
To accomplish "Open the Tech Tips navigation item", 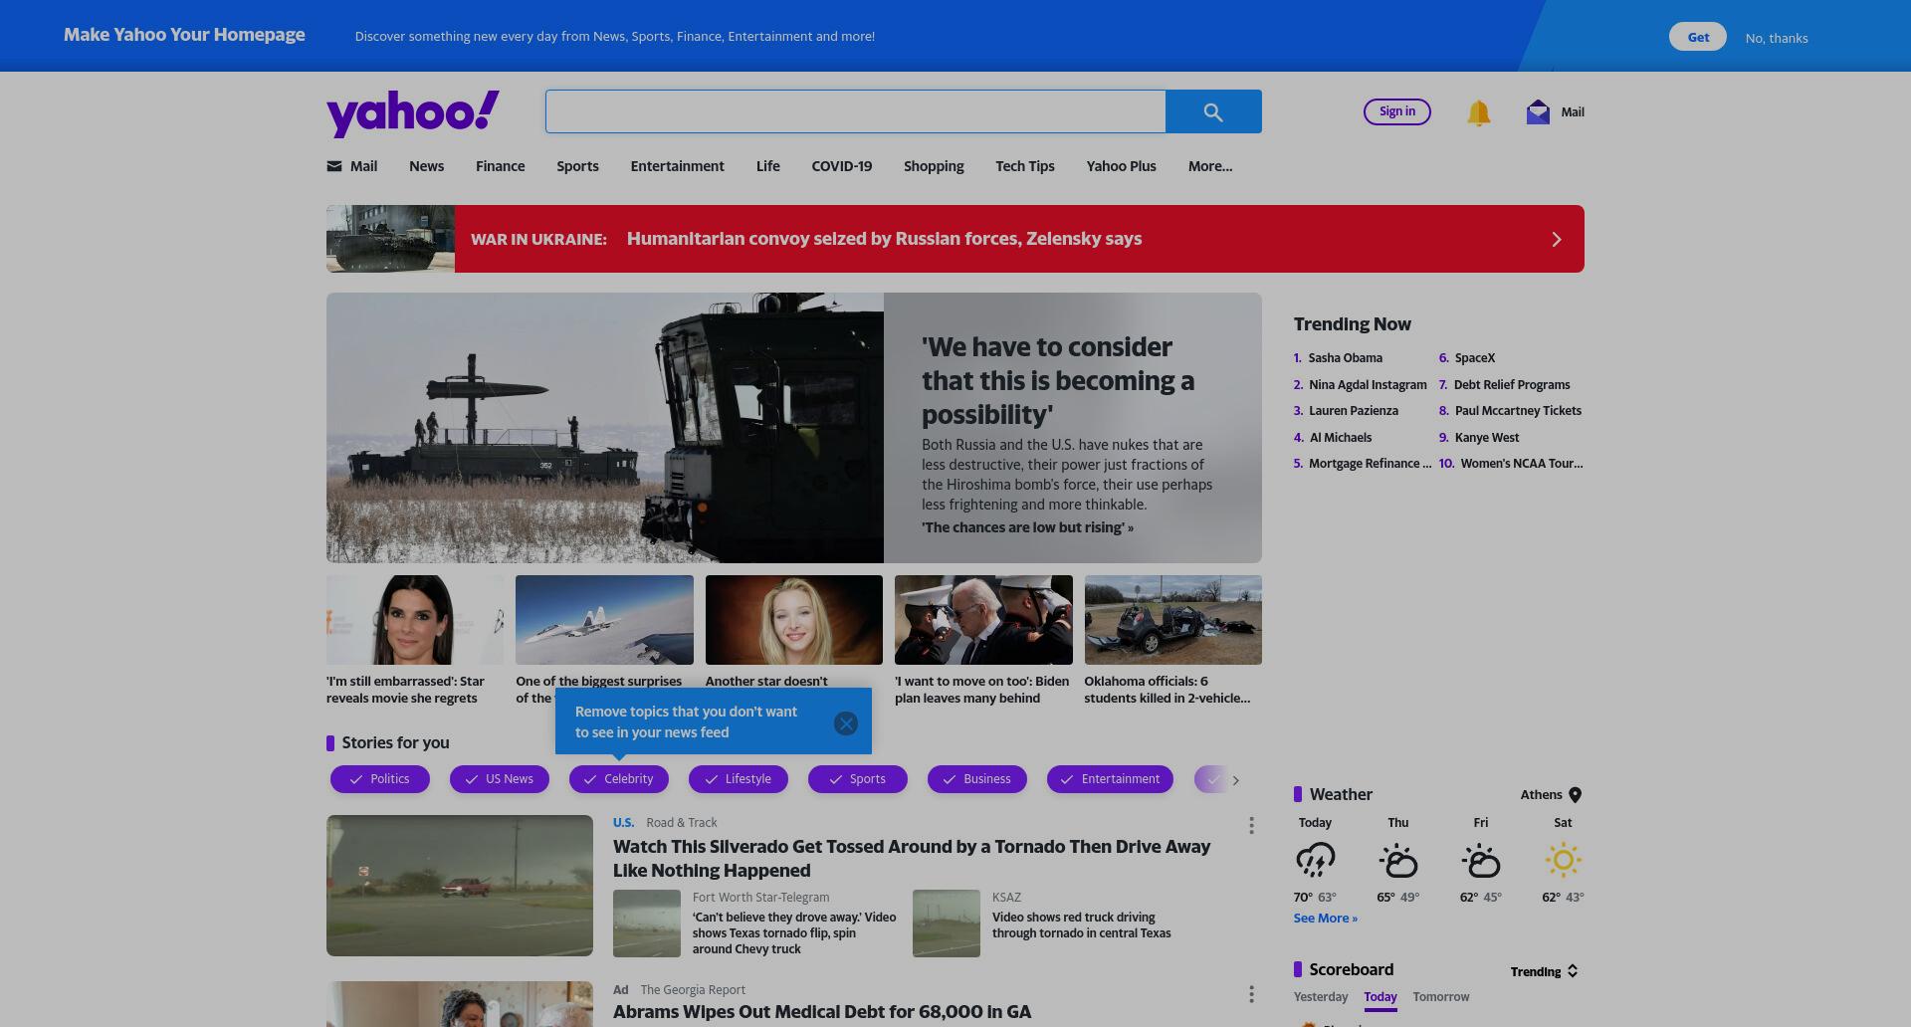I will 1024,166.
